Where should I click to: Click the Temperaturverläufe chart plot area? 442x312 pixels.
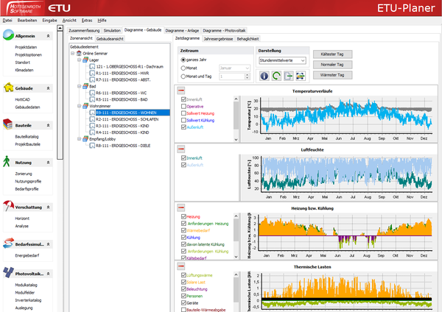point(346,116)
